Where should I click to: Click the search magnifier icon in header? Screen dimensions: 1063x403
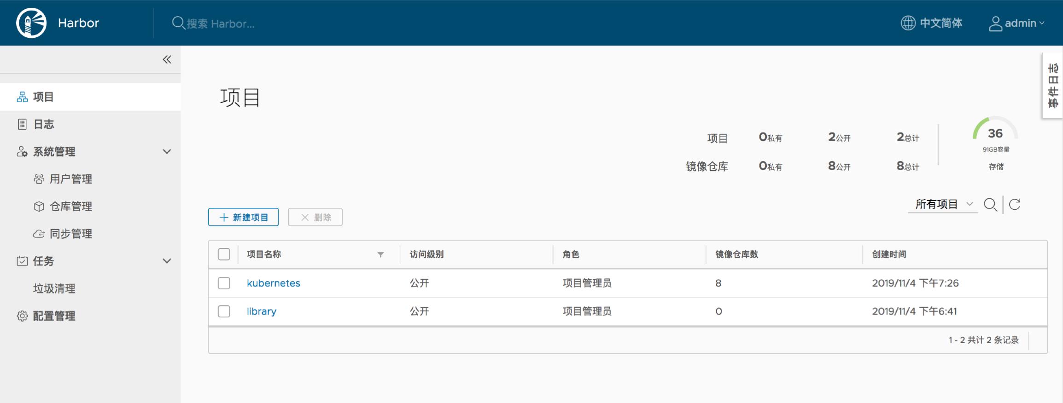pyautogui.click(x=178, y=23)
